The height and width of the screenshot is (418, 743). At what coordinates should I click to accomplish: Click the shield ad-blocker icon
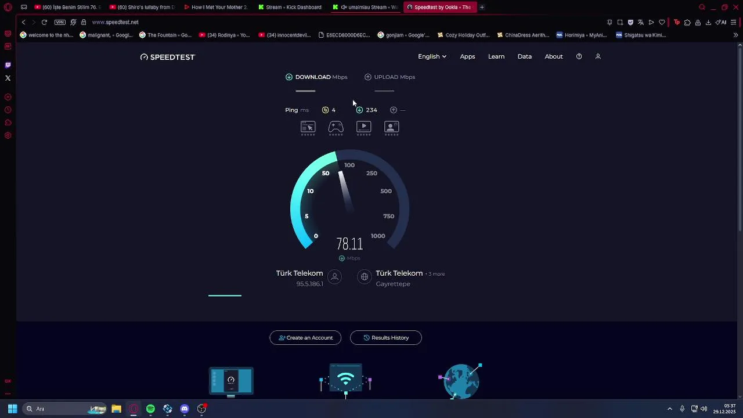click(630, 22)
